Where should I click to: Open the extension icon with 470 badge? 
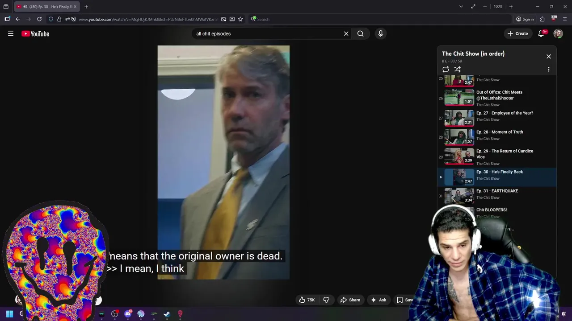click(554, 19)
